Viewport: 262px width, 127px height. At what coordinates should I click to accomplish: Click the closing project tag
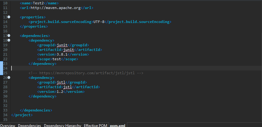(21, 115)
